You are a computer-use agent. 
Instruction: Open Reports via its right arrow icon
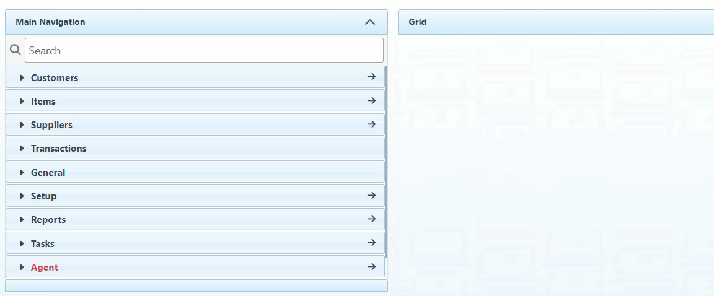pyautogui.click(x=371, y=219)
